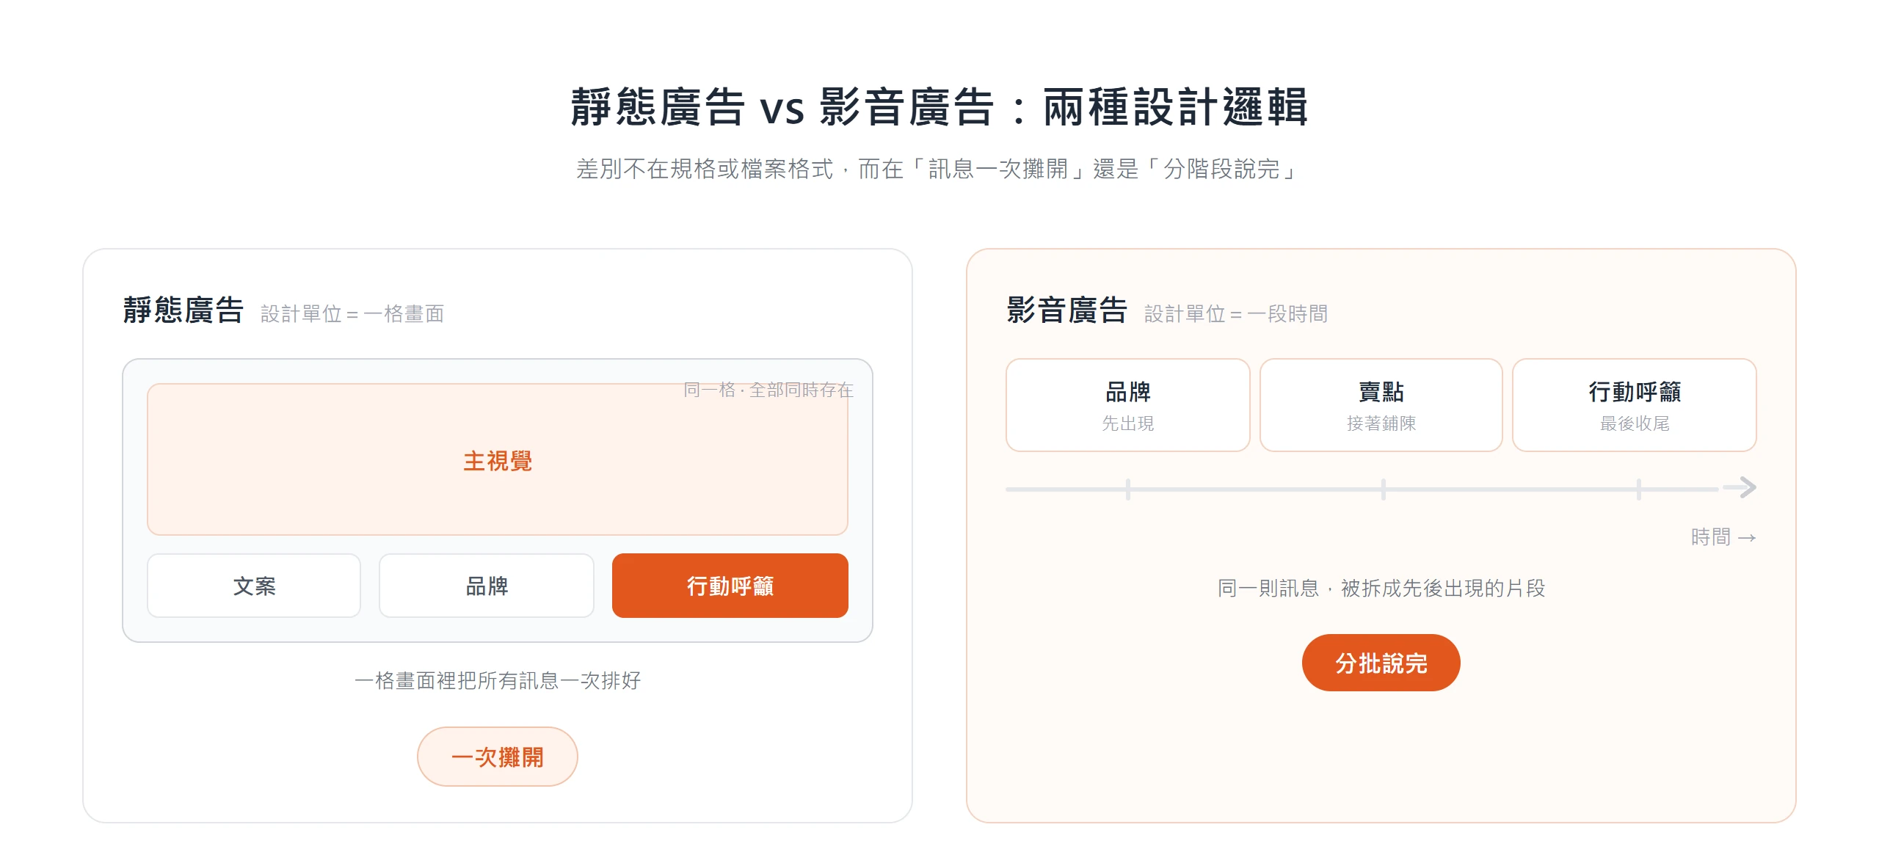Click the 靜態廣告 panel heading
This screenshot has width=1879, height=841.
tap(183, 310)
